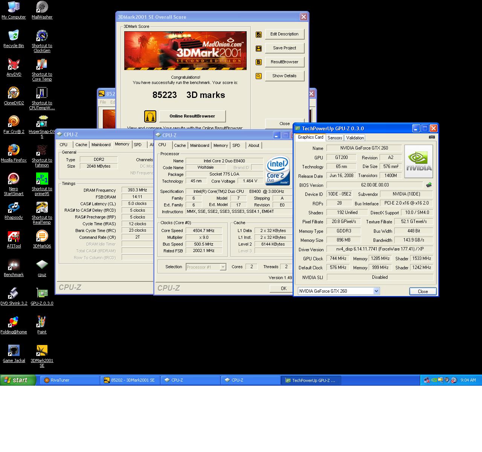The image size is (482, 452).
Task: Click the Intel Core 2 Duo logo
Action: [x=278, y=171]
